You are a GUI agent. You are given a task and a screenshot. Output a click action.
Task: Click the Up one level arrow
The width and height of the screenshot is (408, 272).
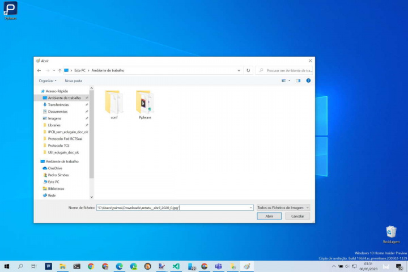[x=59, y=70]
